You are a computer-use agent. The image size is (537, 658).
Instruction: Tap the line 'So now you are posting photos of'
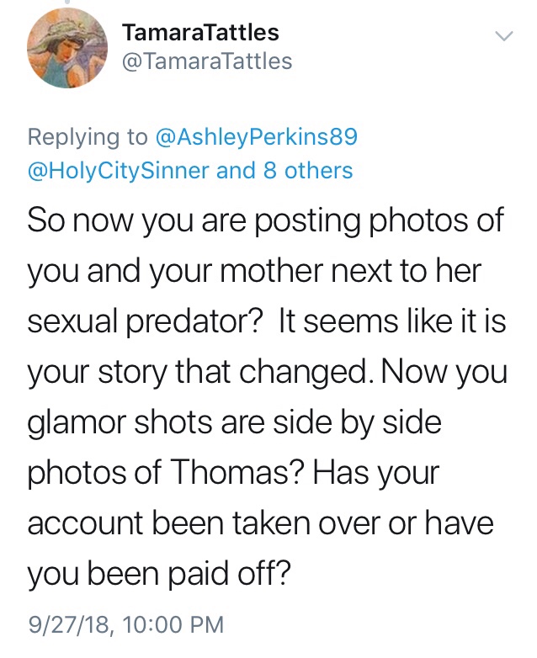pyautogui.click(x=265, y=221)
